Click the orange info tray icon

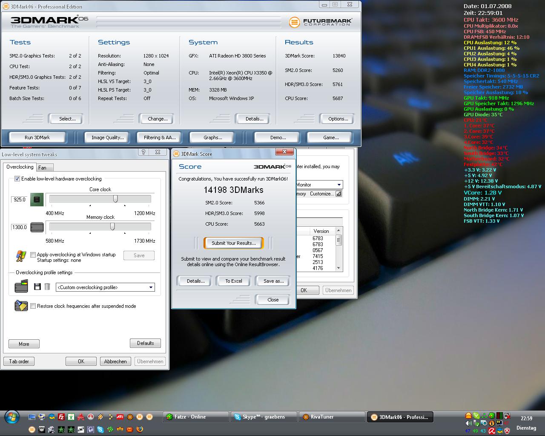[492, 423]
